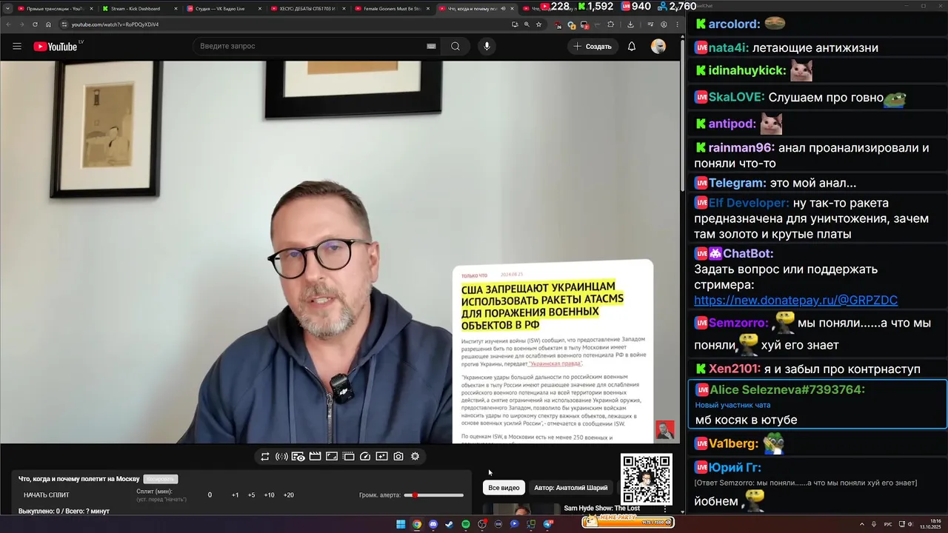Add +5 minutes to split

[x=251, y=495]
